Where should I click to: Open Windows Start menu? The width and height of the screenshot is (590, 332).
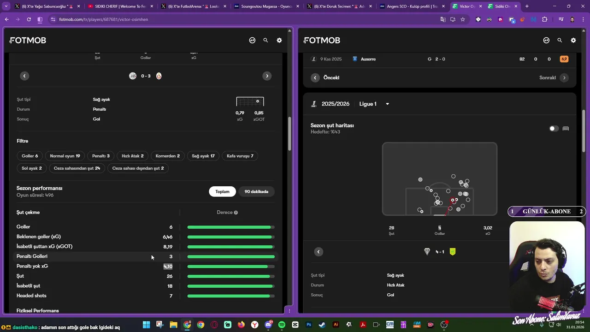click(146, 325)
